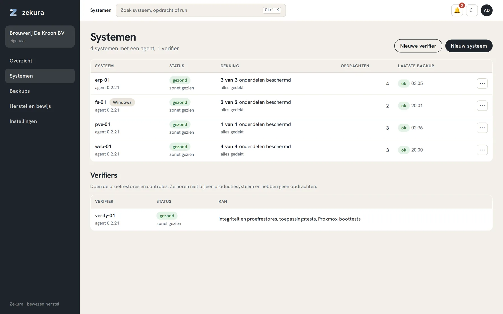
Task: Click the gezond status badge for verify-01
Action: [x=167, y=216]
